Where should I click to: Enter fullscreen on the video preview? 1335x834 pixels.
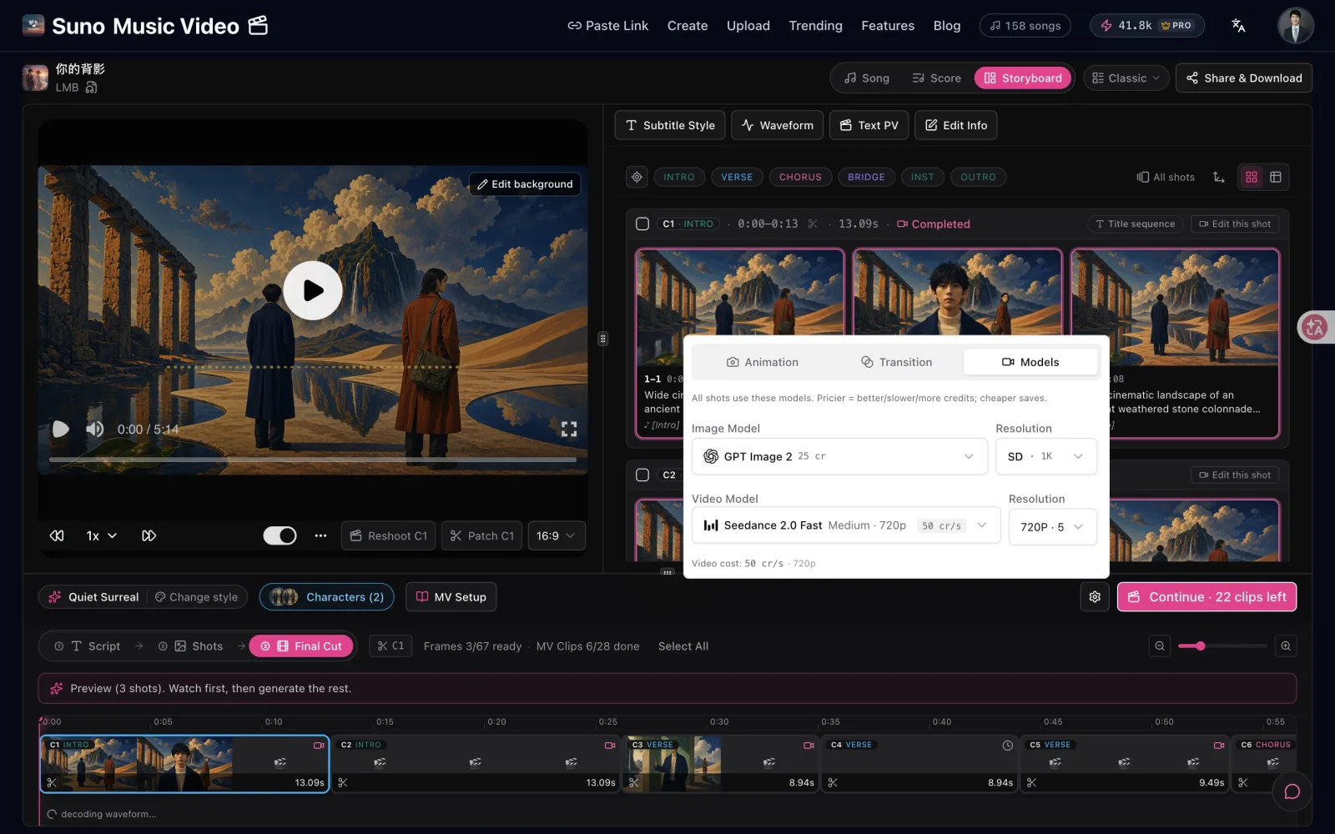point(569,429)
